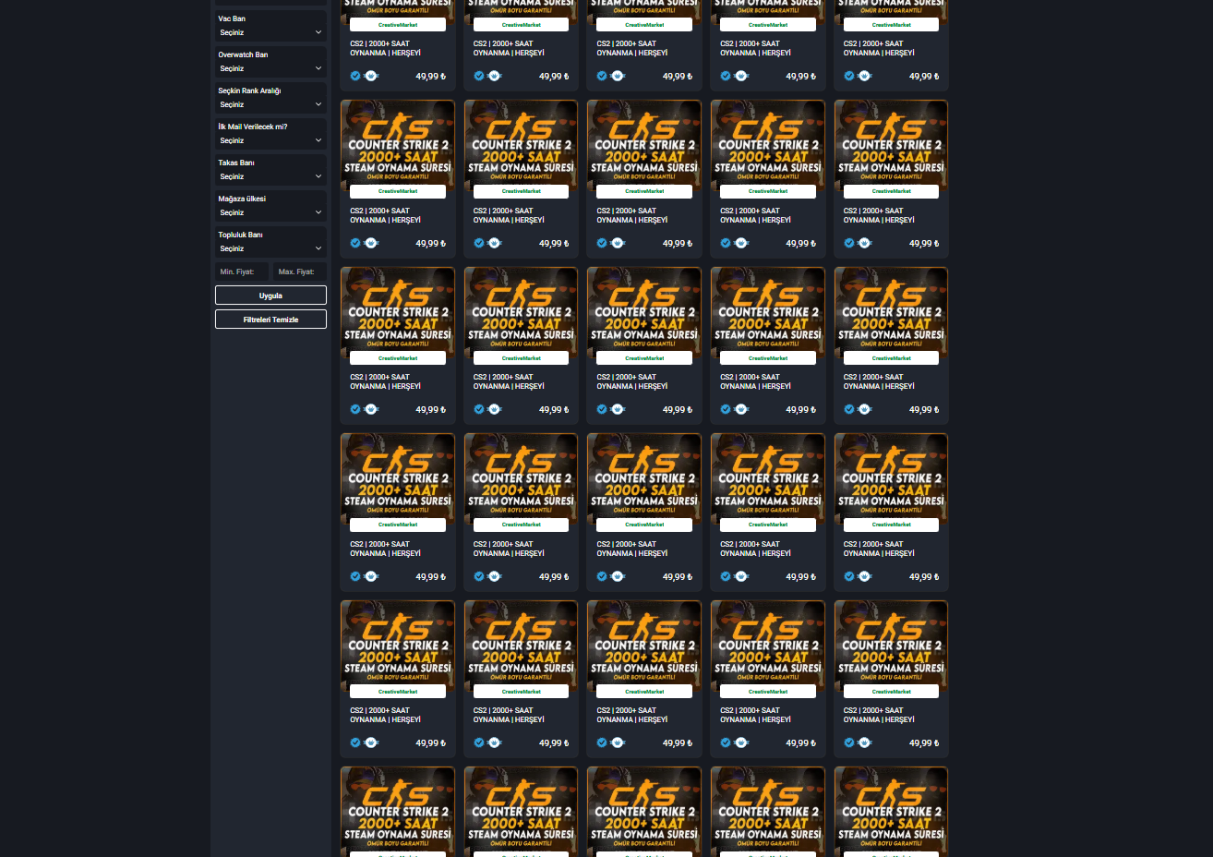Open the Vac Ban dropdown
This screenshot has width=1213, height=857.
click(270, 32)
